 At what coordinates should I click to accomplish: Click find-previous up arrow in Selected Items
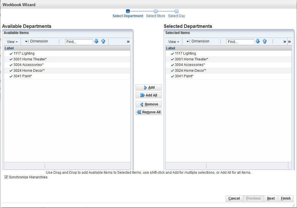[x=264, y=41]
